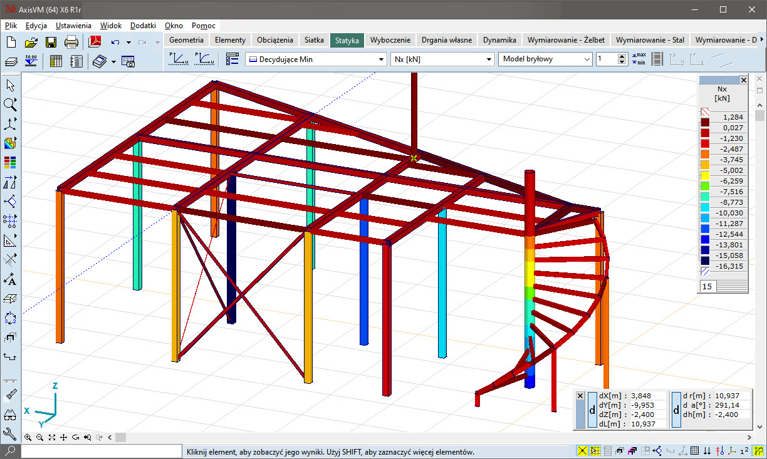Click the min/max values search icon
This screenshot has height=459, width=767.
click(639, 59)
